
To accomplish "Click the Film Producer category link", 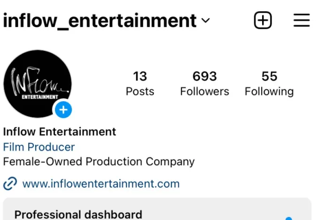I will 39,147.
